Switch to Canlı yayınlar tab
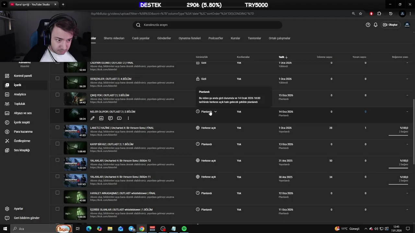 click(141, 38)
